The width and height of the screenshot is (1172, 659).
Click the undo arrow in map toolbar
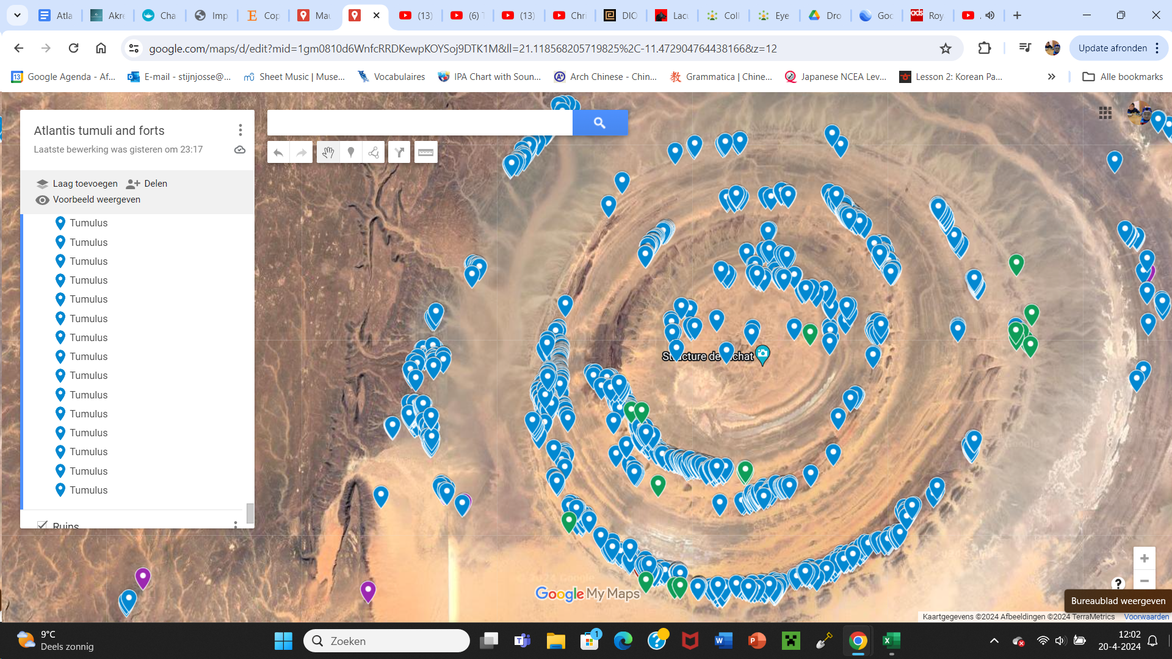(x=278, y=153)
